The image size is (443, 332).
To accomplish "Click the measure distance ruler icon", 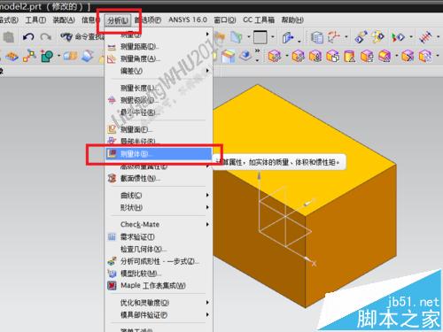I will pos(112,47).
